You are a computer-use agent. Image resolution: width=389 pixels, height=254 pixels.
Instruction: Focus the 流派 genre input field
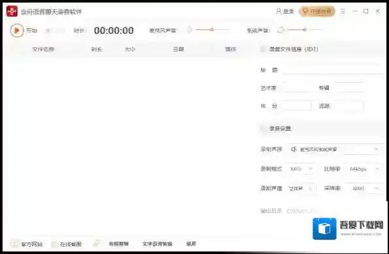(349, 106)
